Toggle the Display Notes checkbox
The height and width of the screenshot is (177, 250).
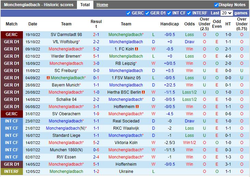(x=216, y=5)
